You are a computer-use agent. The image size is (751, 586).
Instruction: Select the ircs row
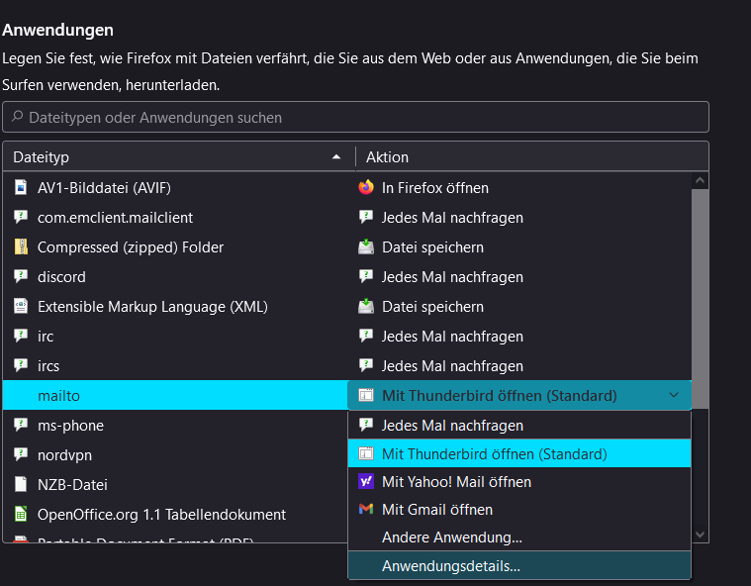[347, 365]
